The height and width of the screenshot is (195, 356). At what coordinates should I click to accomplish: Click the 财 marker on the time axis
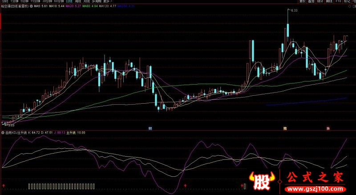(150, 128)
